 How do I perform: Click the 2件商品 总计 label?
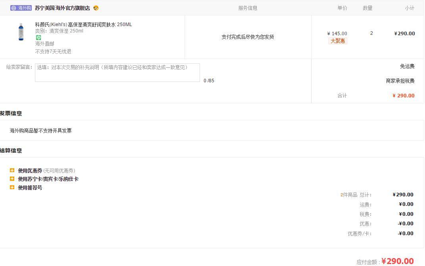click(356, 195)
